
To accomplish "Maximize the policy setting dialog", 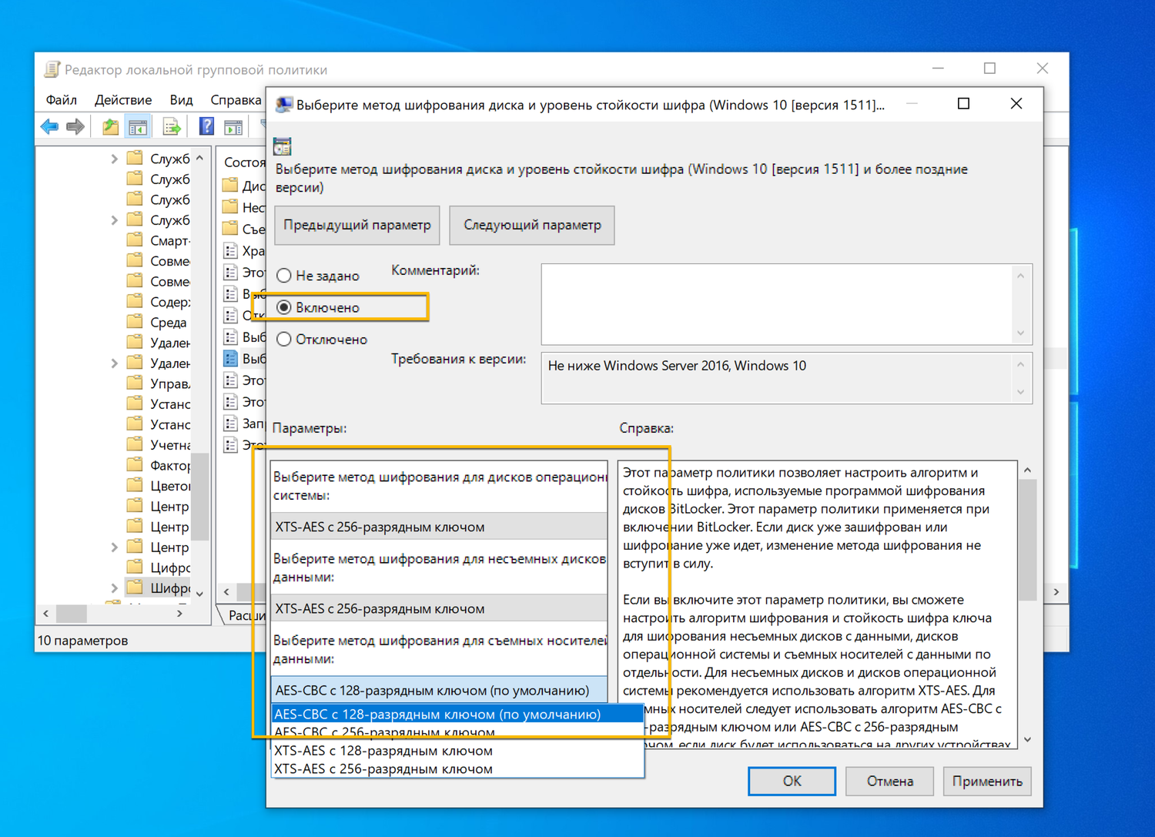I will point(963,104).
